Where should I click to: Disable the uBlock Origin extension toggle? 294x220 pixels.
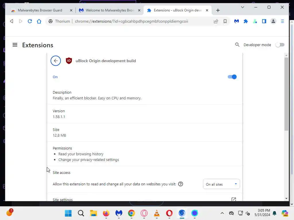point(232,77)
